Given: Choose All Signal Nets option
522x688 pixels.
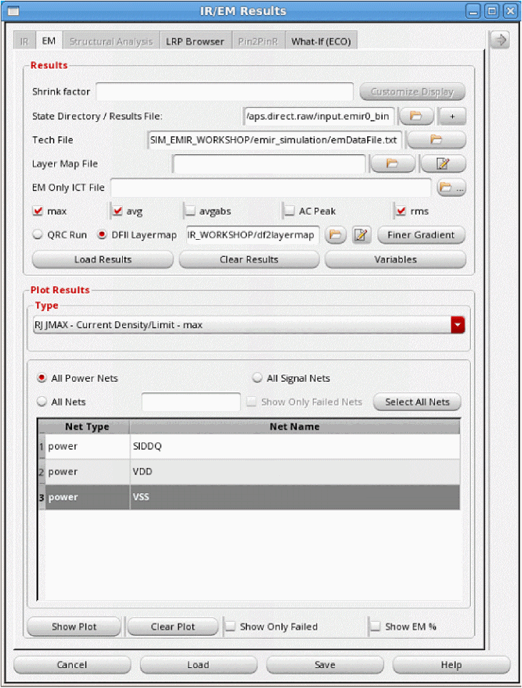Looking at the screenshot, I should pyautogui.click(x=257, y=378).
